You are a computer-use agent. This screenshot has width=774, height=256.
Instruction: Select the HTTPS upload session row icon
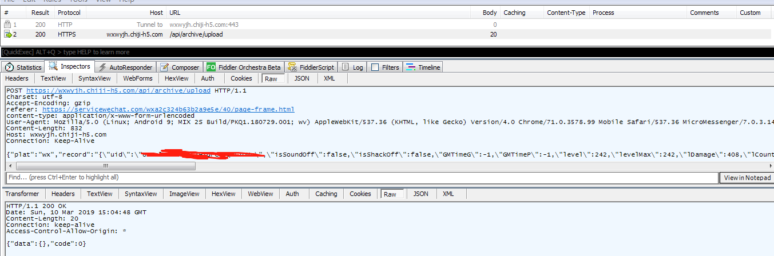(7, 34)
